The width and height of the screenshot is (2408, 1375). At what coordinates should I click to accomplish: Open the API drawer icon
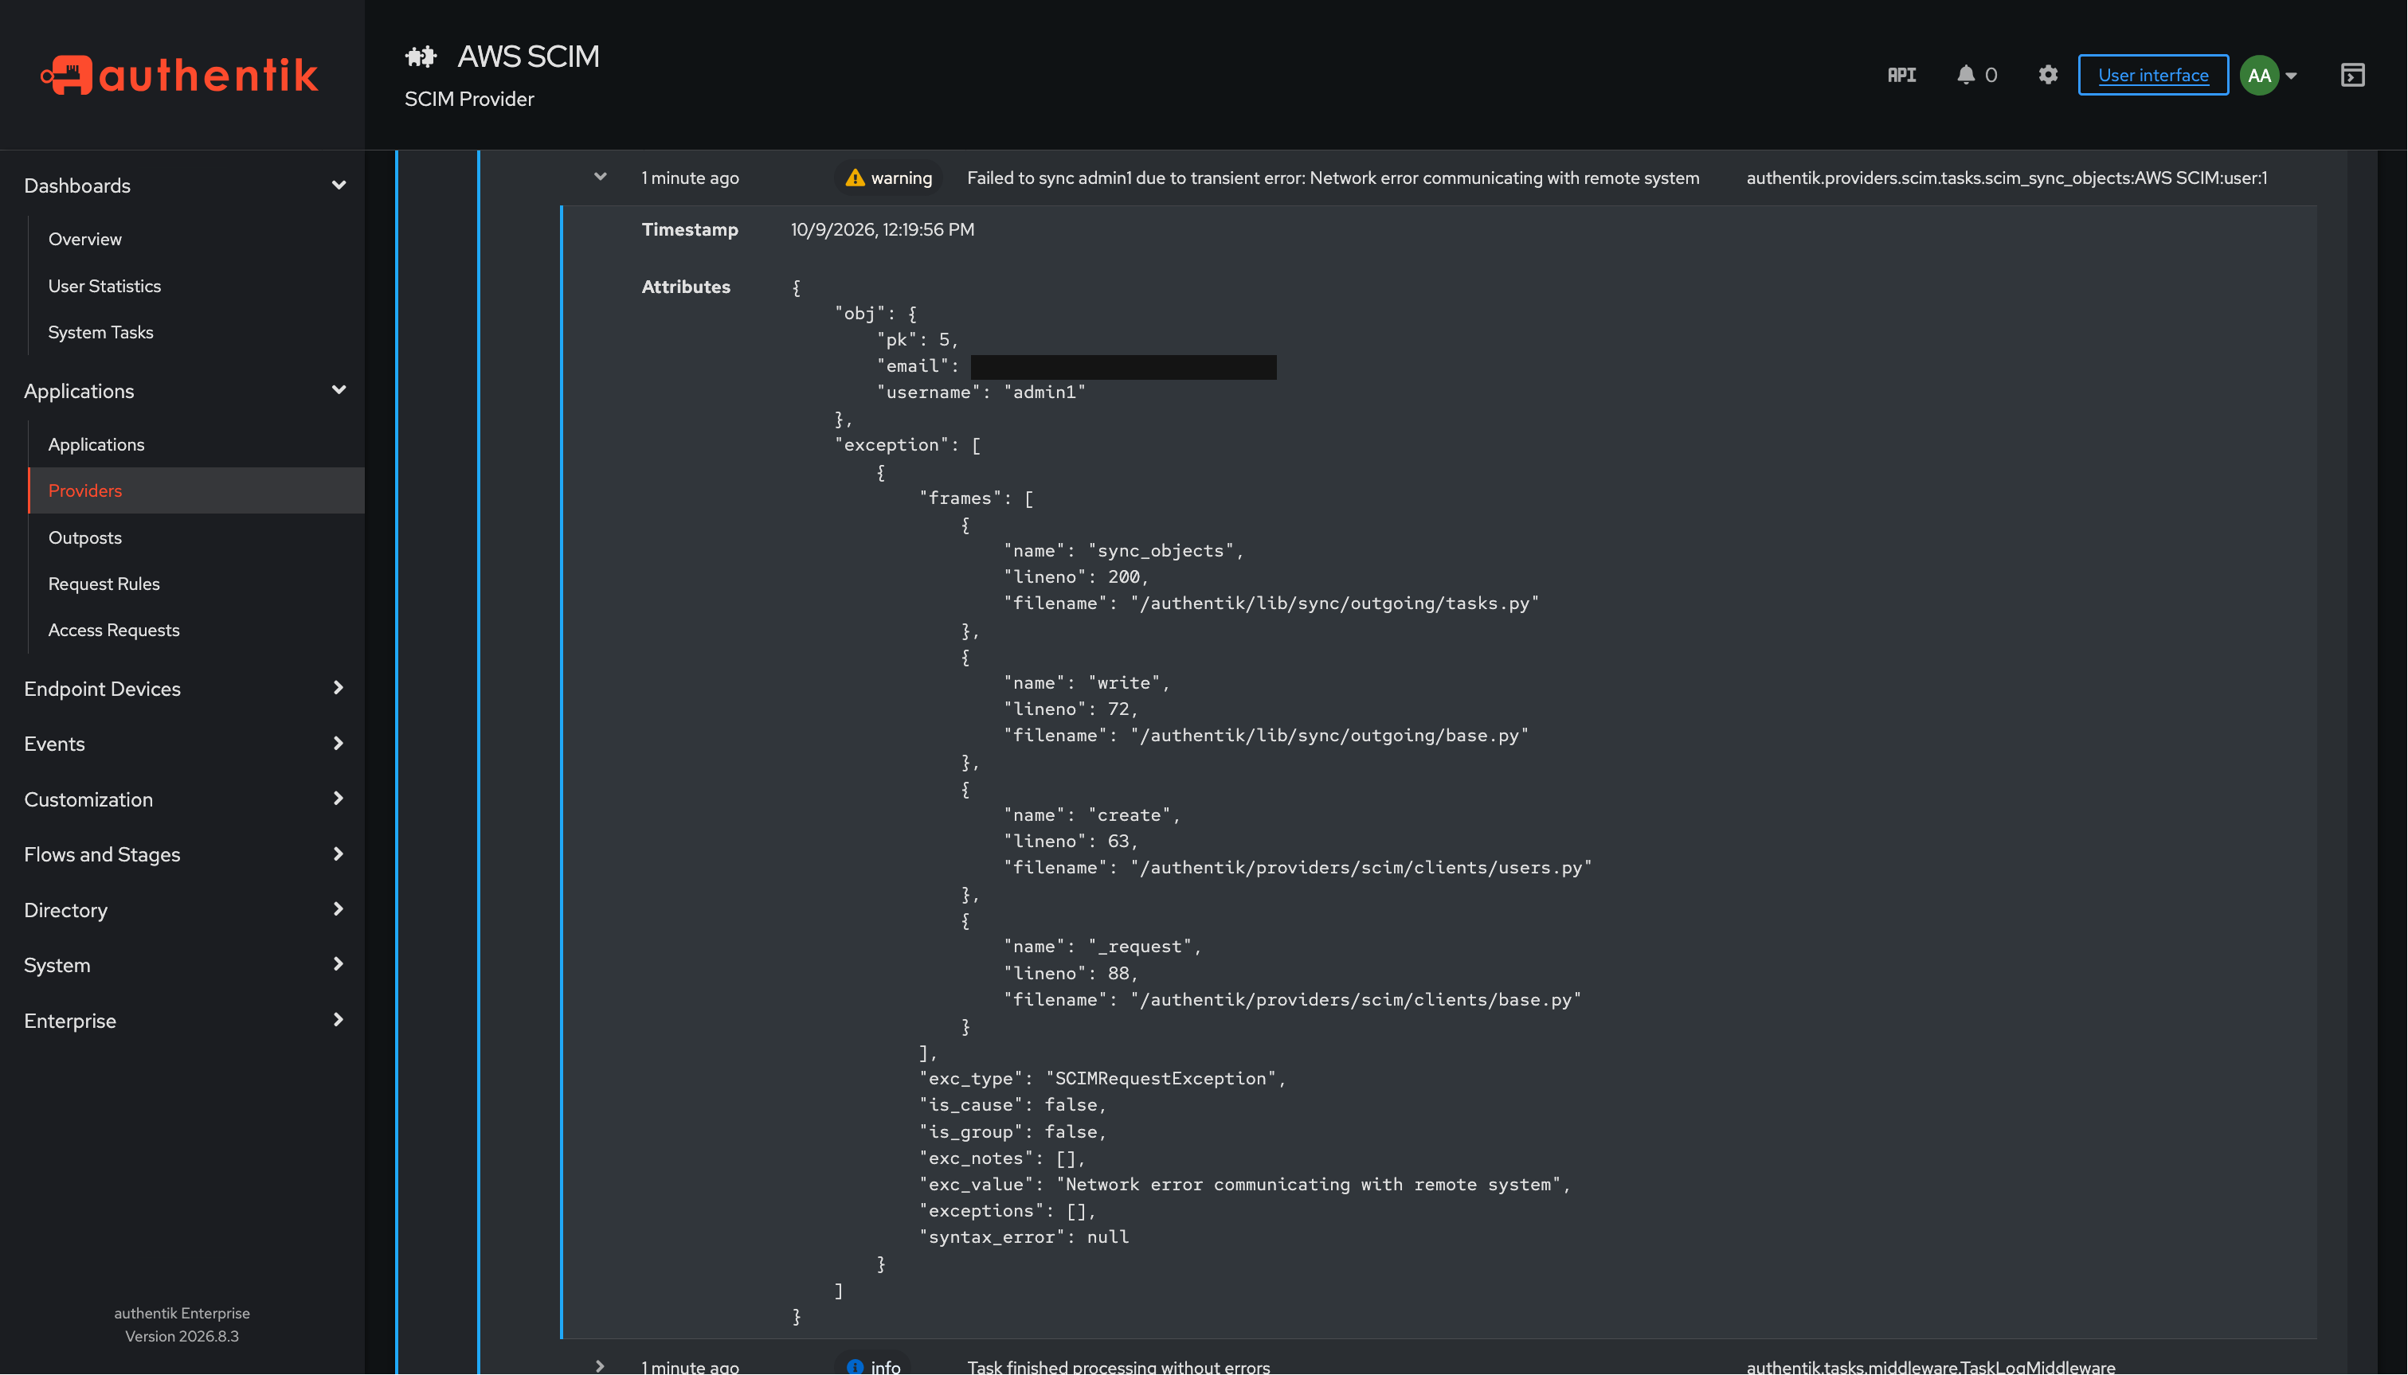tap(1901, 75)
